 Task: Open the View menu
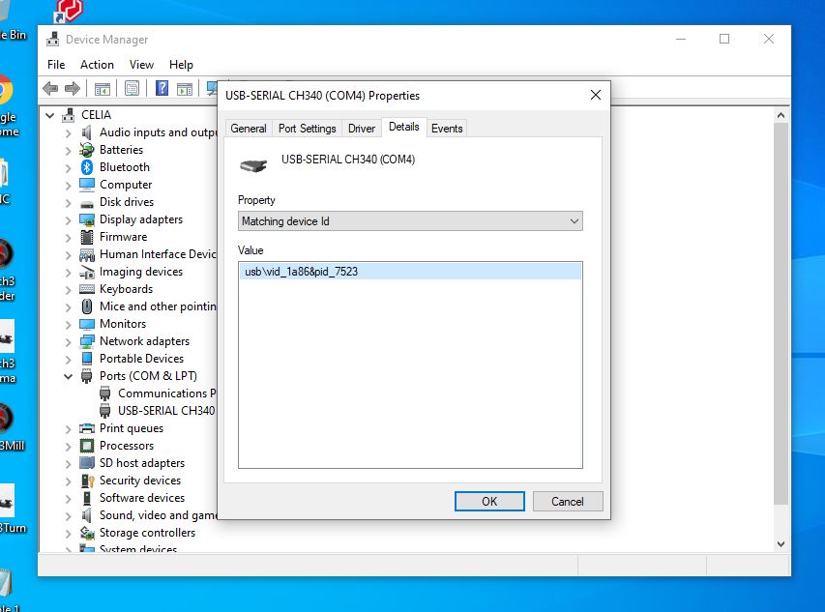coord(141,65)
